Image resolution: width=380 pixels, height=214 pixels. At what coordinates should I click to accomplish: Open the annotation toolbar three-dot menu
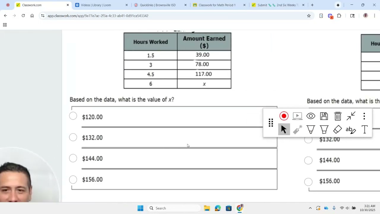(364, 116)
